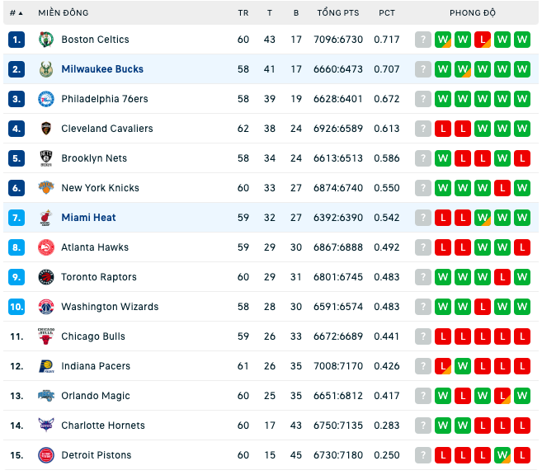Click the Atlanta Hawks logo
The height and width of the screenshot is (475, 542).
(45, 247)
